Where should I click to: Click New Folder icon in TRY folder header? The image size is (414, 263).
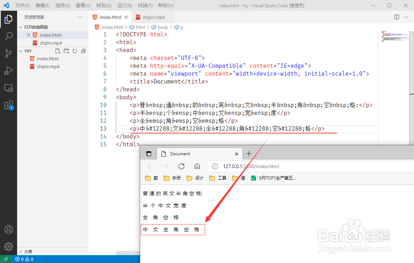[x=66, y=51]
